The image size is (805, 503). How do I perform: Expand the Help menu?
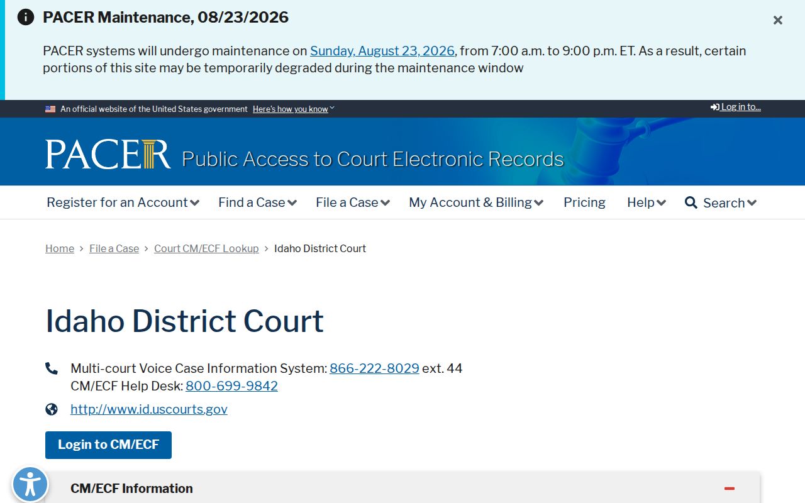[x=647, y=202]
